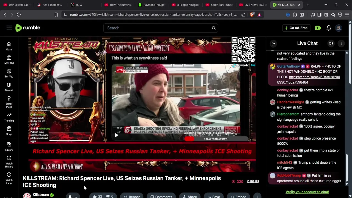Open the Comments button
This screenshot has height=198, width=352.
[x=161, y=196]
